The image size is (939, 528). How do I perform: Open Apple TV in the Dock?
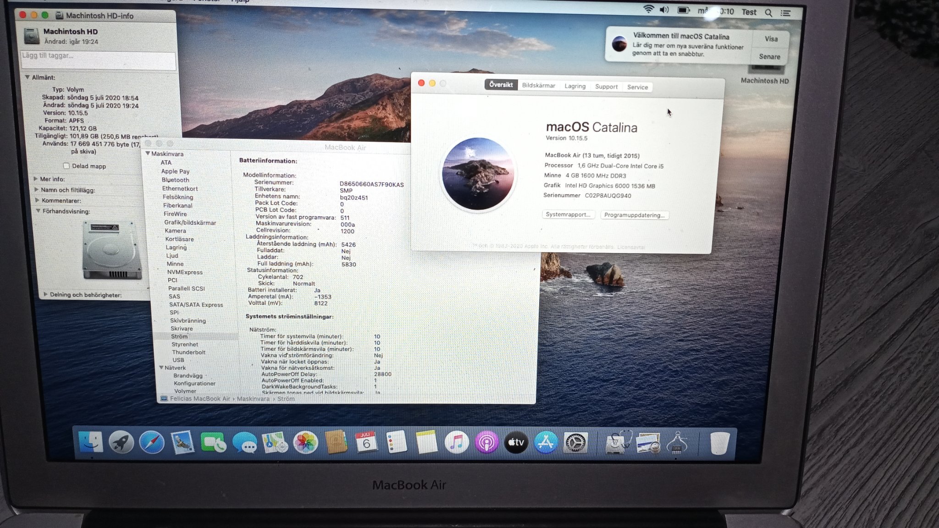(516, 443)
